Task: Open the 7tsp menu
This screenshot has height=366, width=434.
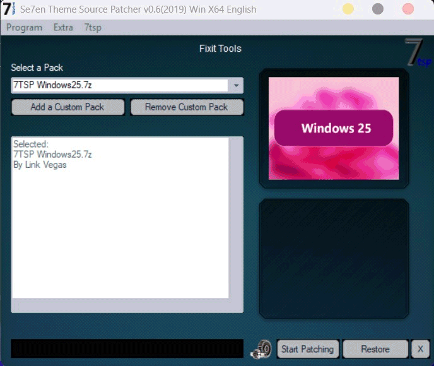Action: coord(93,27)
